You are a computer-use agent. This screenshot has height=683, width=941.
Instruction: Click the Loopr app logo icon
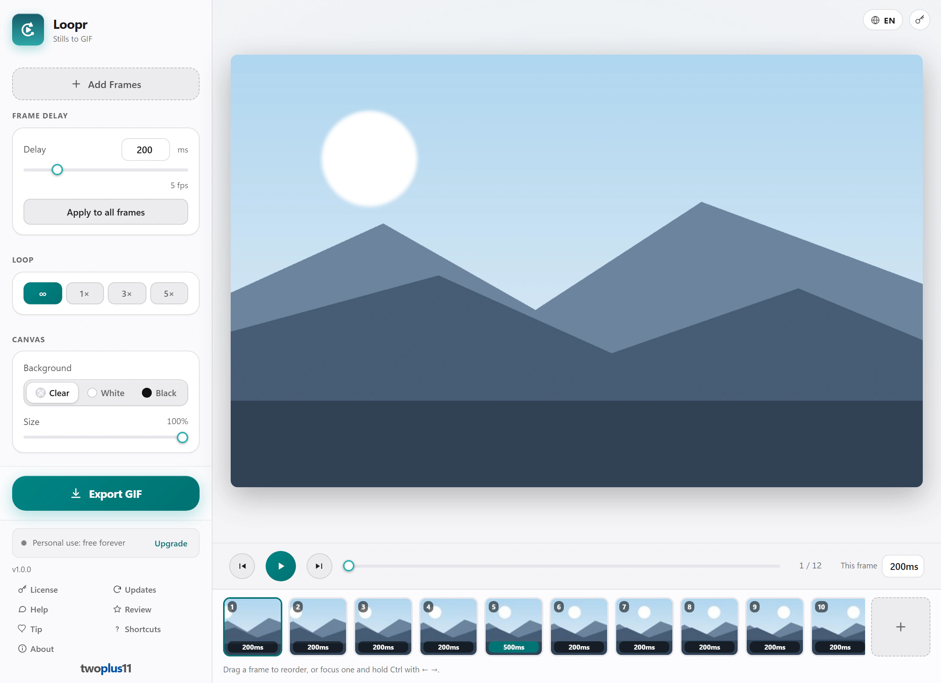click(x=28, y=30)
